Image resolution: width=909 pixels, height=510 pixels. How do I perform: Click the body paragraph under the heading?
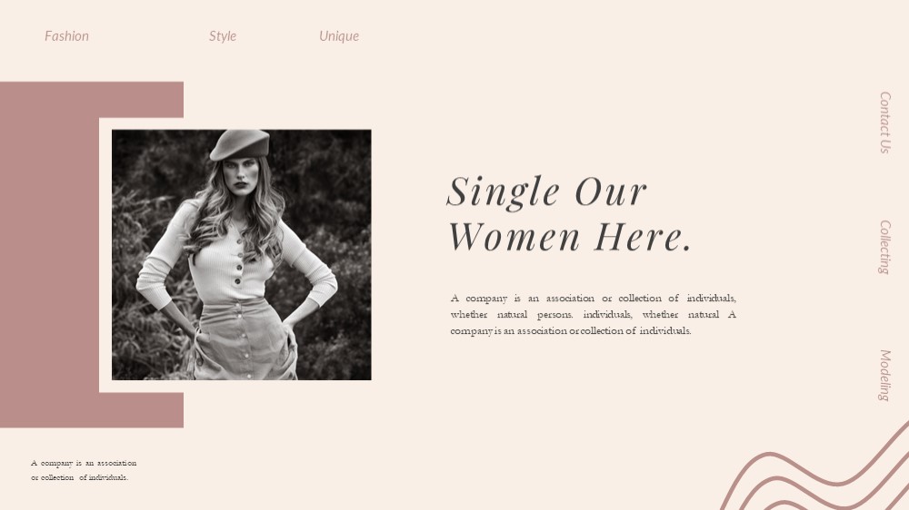click(593, 314)
